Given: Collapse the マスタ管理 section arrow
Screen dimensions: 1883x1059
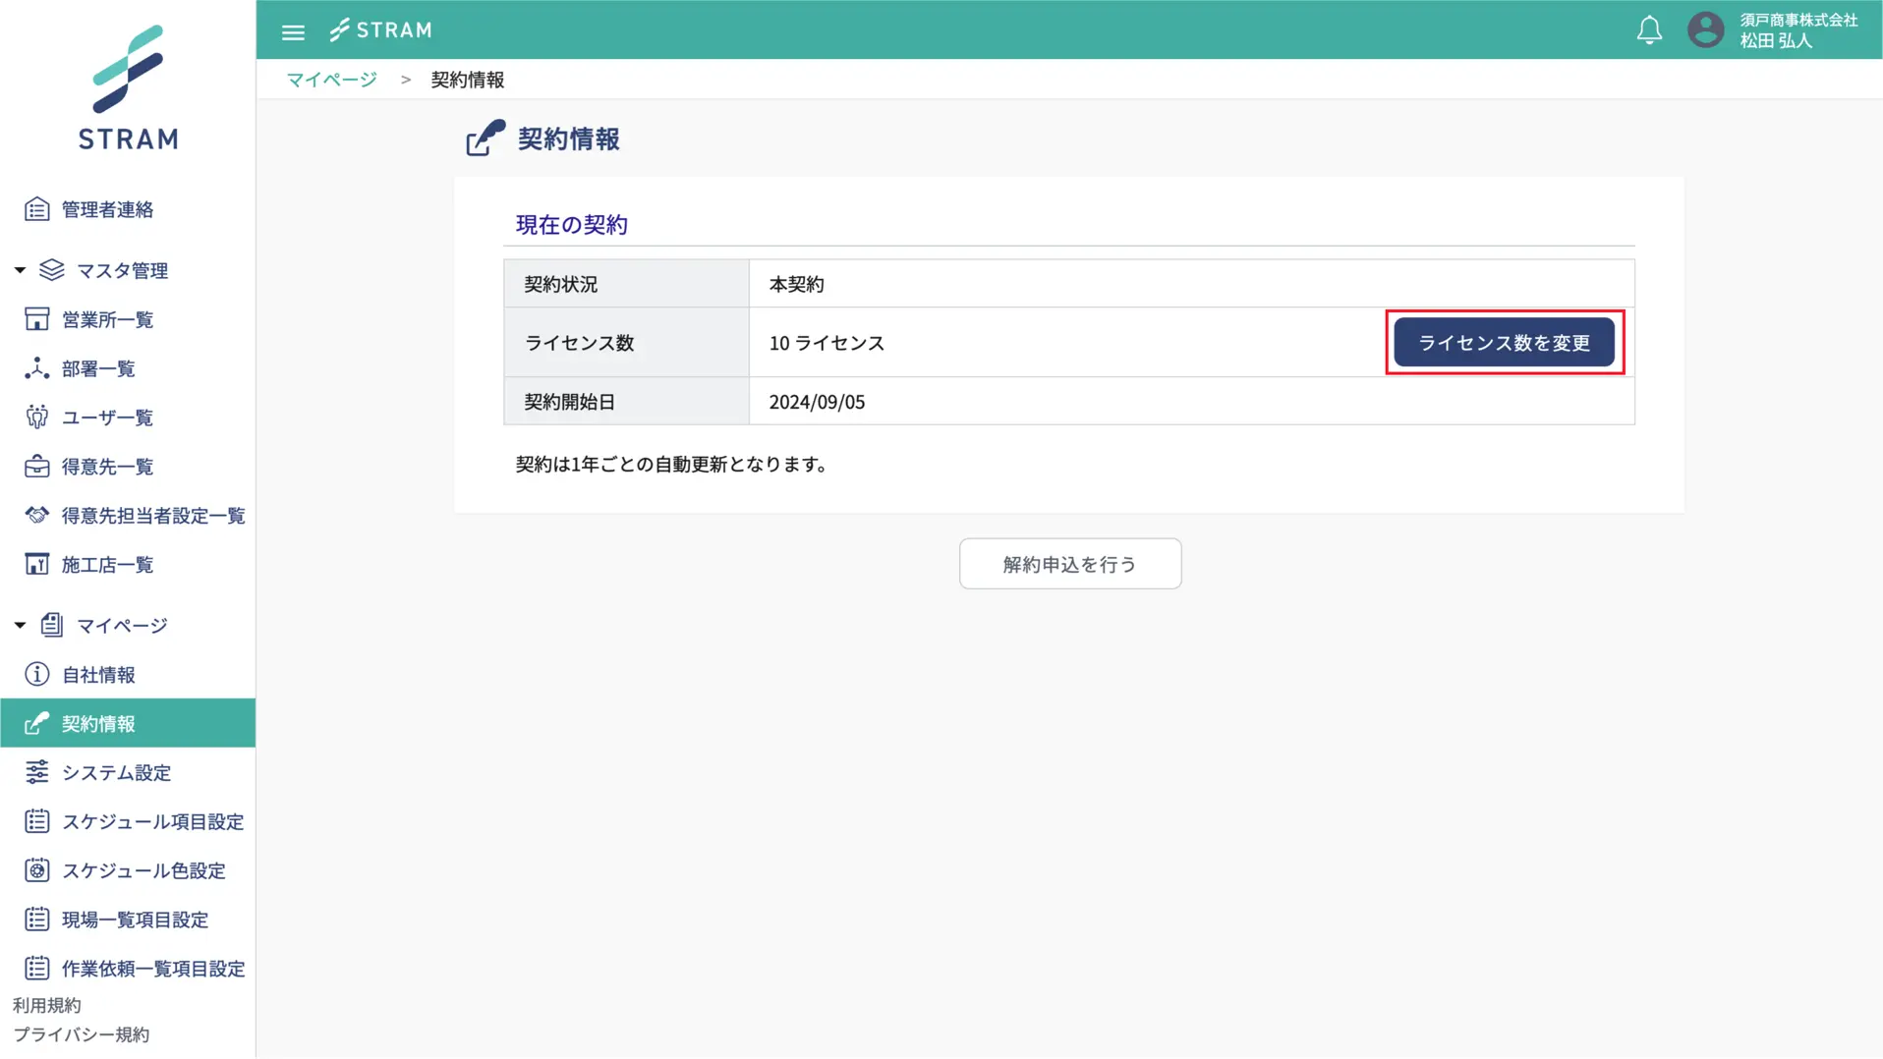Looking at the screenshot, I should pyautogui.click(x=20, y=270).
